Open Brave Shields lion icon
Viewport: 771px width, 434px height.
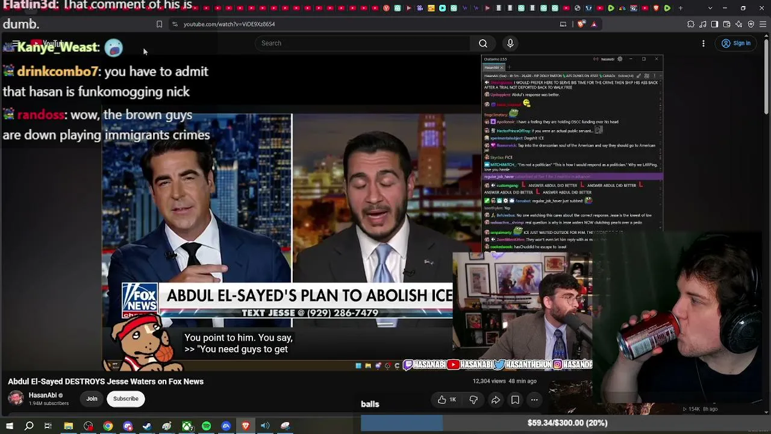(x=581, y=24)
